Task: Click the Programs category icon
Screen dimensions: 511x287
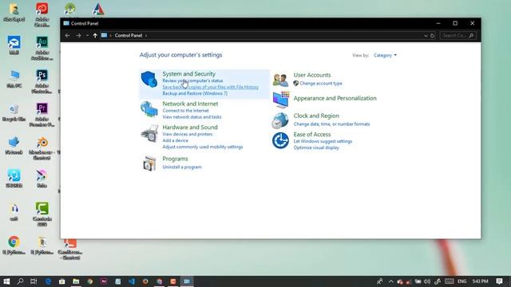Action: click(x=149, y=163)
